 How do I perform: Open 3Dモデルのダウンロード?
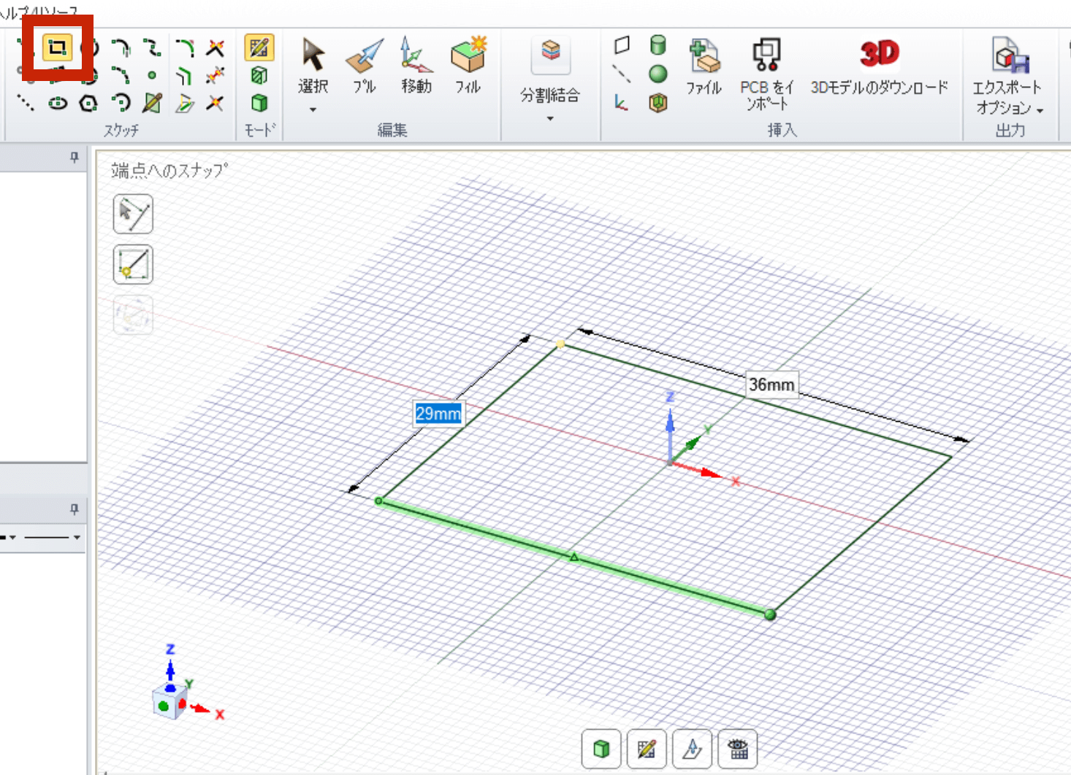click(x=880, y=67)
